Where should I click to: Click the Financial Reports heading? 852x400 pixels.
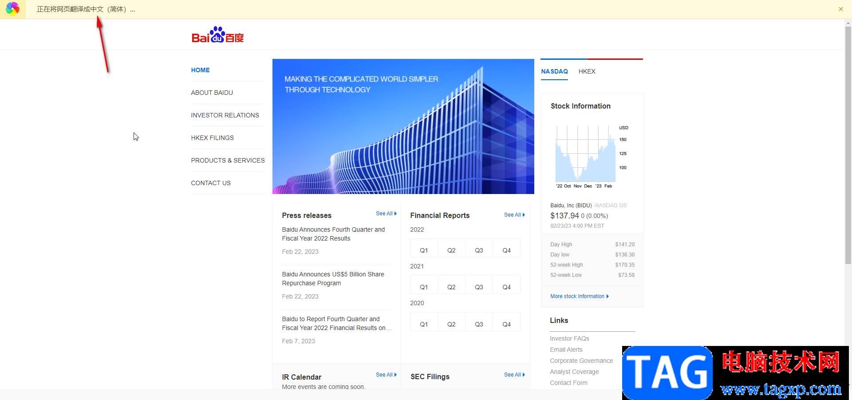440,215
